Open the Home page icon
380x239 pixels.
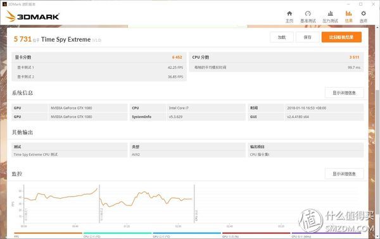[289, 16]
